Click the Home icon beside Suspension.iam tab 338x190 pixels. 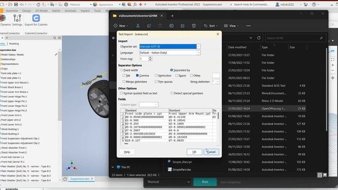click(65, 179)
